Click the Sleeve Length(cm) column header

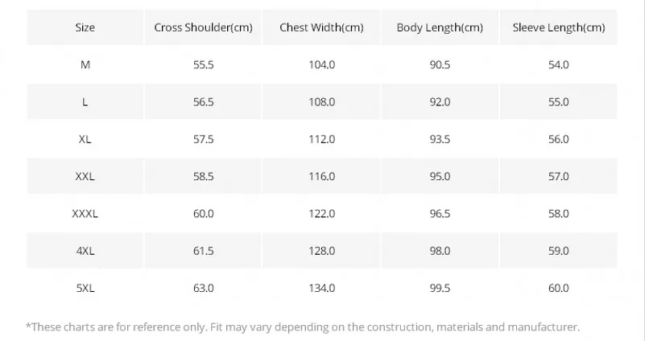pyautogui.click(x=559, y=27)
